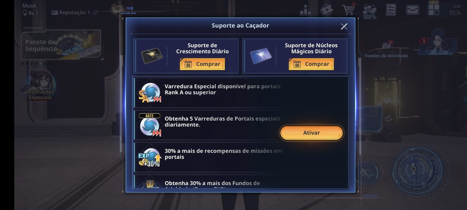Tap the black growth support ticket icon

tap(151, 56)
